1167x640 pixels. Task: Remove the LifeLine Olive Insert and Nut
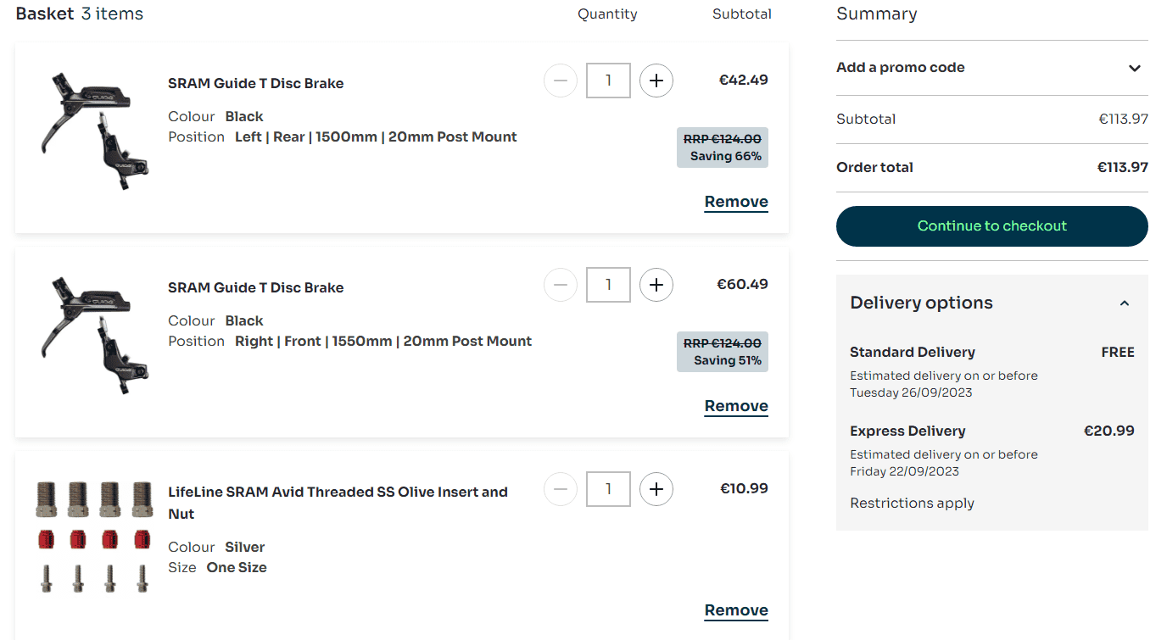736,610
